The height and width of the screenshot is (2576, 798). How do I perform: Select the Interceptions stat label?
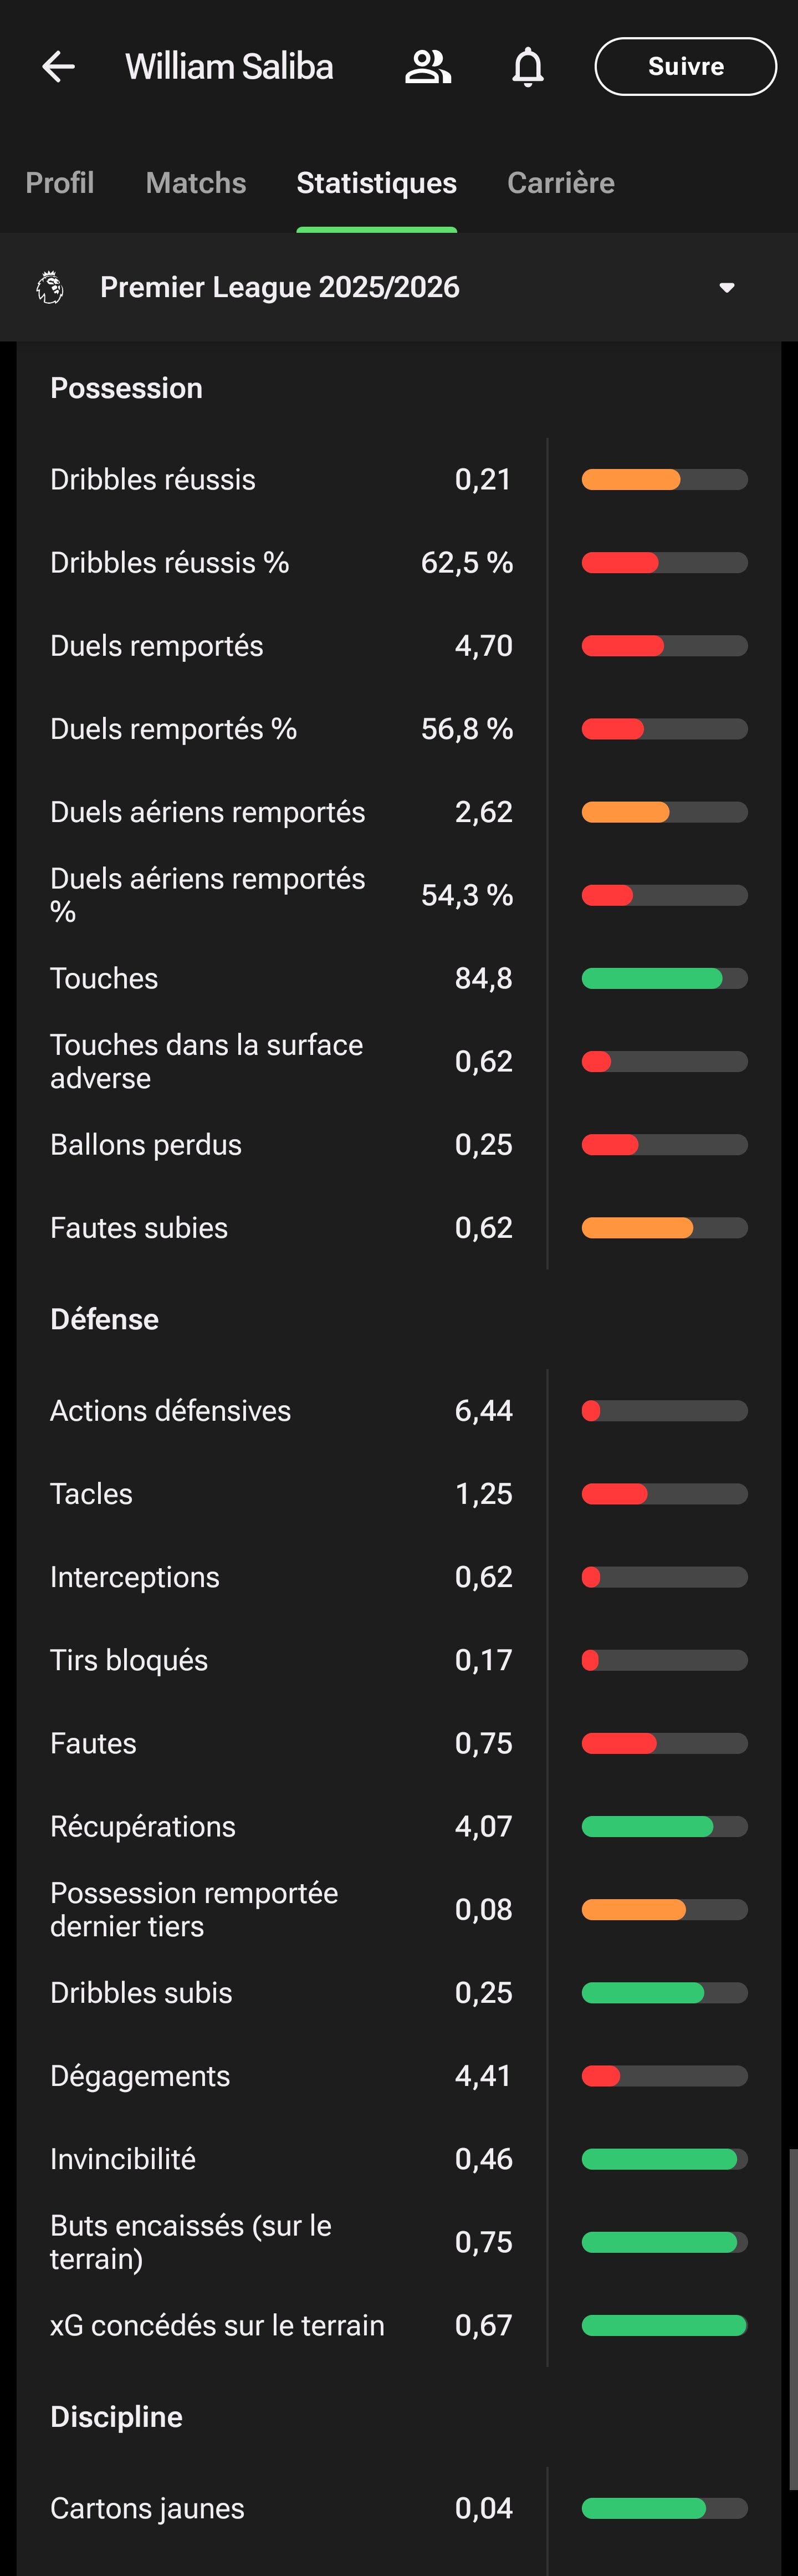pos(135,1577)
